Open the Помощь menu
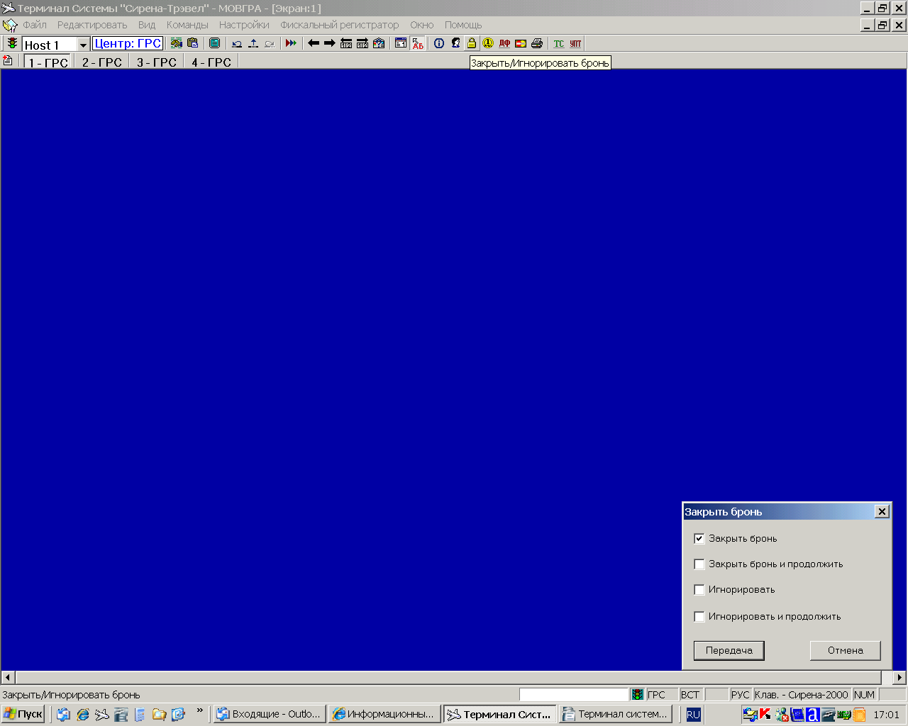This screenshot has height=726, width=908. [x=463, y=25]
